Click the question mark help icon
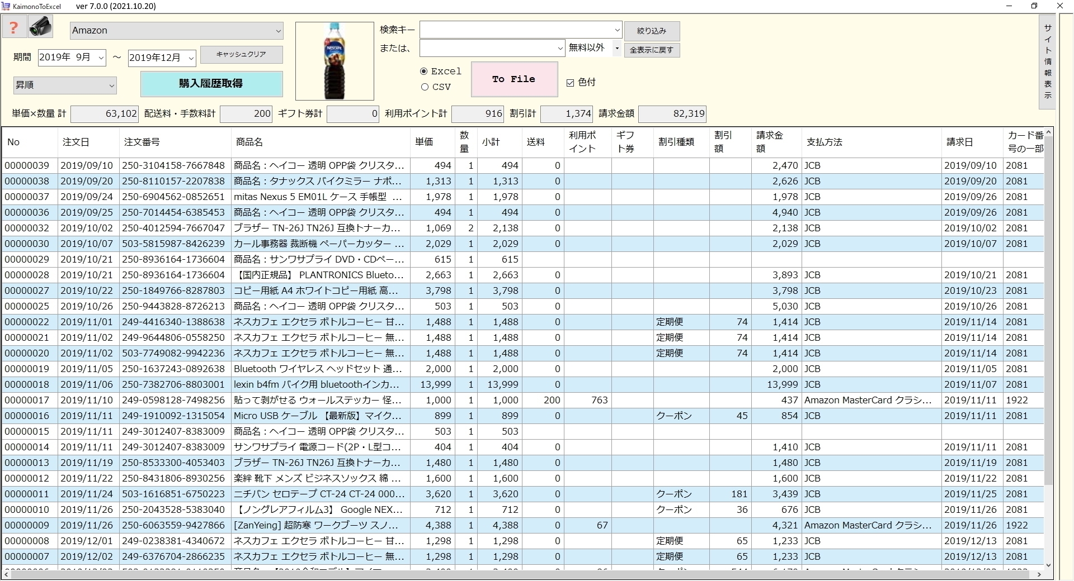 point(14,26)
